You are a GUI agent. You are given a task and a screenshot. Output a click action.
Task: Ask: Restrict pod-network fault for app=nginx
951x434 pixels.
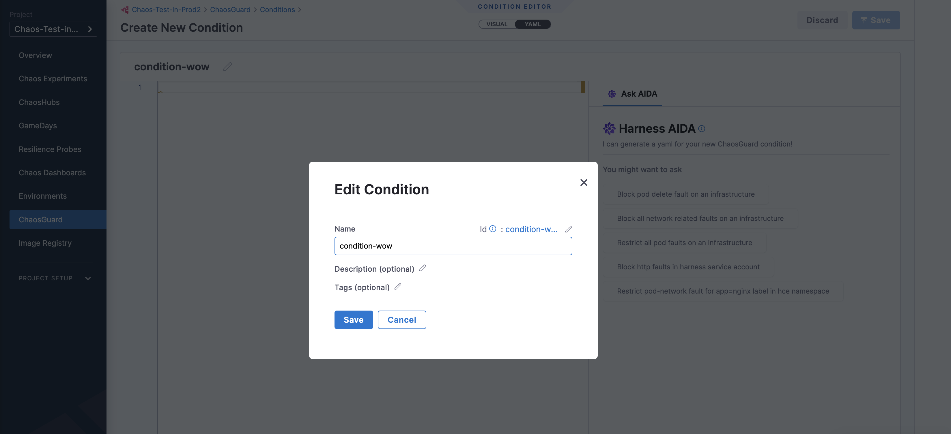coord(723,291)
